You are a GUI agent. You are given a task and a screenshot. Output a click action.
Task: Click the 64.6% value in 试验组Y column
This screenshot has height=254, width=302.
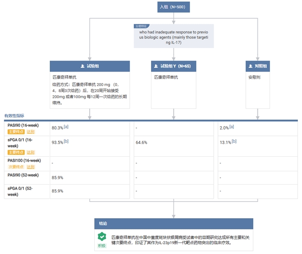click(x=141, y=142)
